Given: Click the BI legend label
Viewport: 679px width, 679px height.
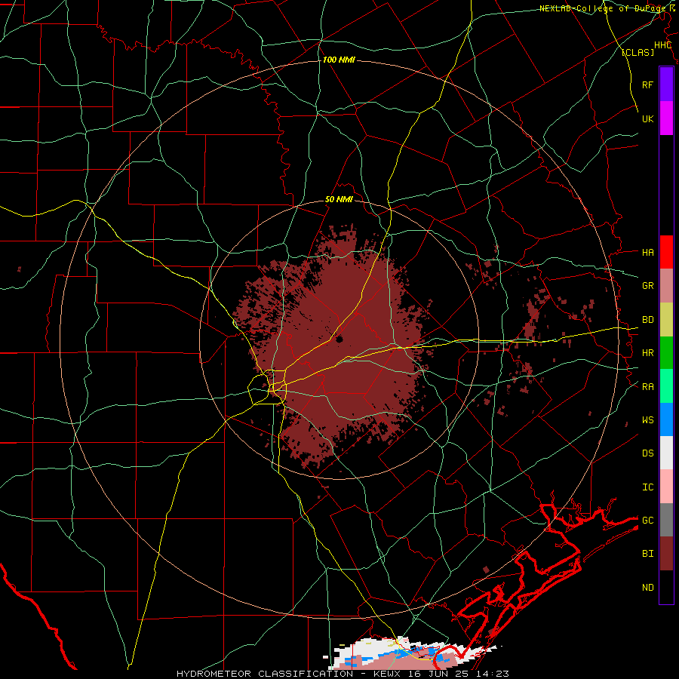Looking at the screenshot, I should [x=647, y=554].
